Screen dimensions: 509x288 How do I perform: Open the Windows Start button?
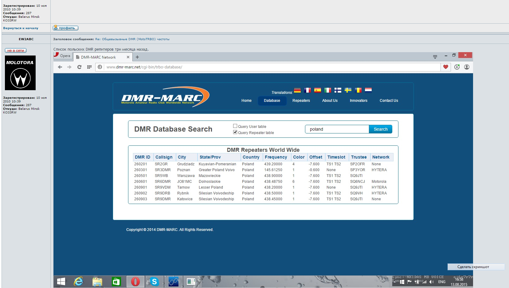61,282
